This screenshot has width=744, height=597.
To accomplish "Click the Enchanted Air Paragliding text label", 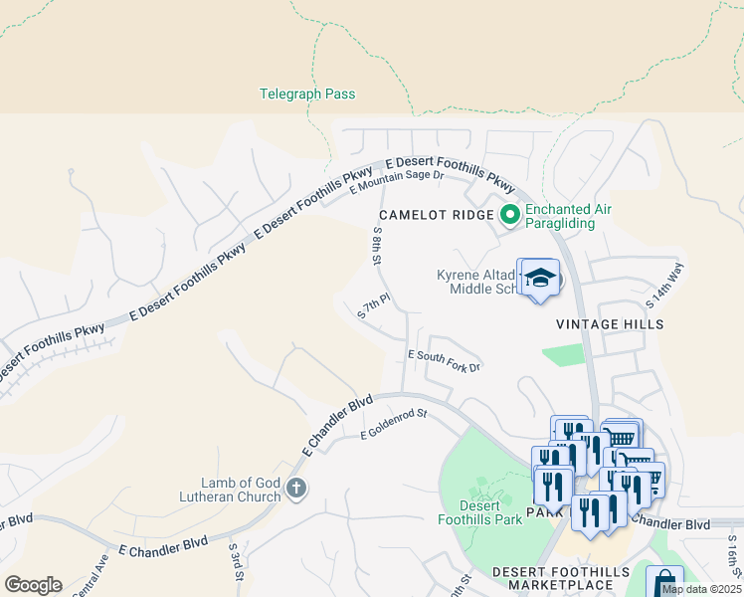I will (568, 216).
